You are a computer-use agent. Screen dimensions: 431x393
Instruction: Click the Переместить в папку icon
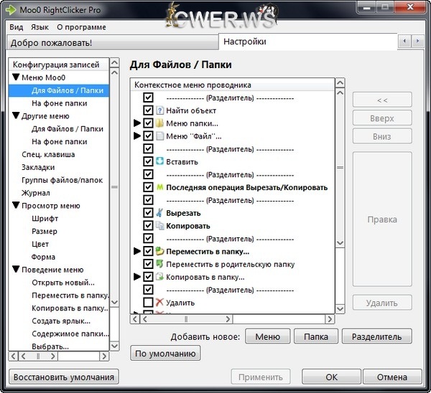(x=160, y=251)
